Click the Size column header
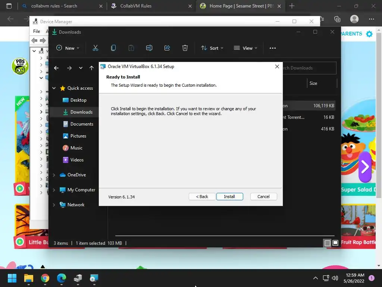 313,83
